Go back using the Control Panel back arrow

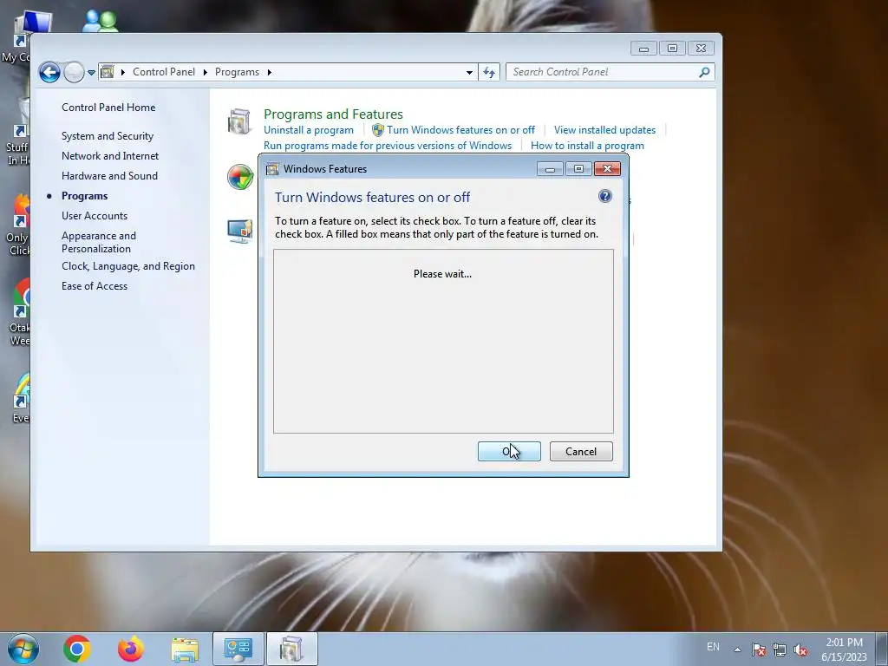click(x=49, y=72)
